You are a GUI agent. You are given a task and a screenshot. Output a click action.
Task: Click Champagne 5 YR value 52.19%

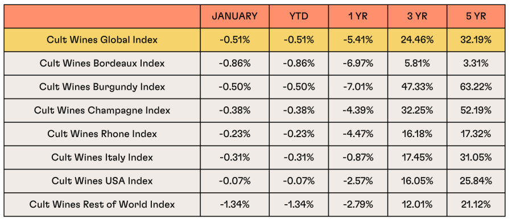click(x=476, y=110)
